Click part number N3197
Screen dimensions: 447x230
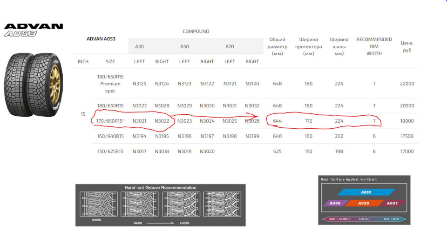click(x=207, y=136)
